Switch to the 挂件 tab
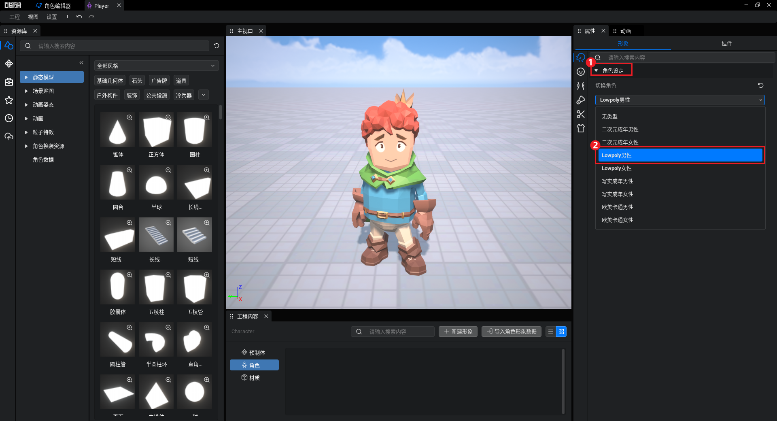777x421 pixels. [726, 43]
